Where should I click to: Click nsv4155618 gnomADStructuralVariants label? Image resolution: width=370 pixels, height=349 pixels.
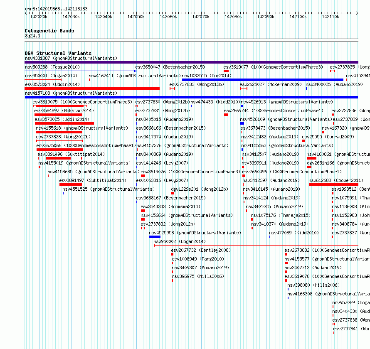pos(82,128)
